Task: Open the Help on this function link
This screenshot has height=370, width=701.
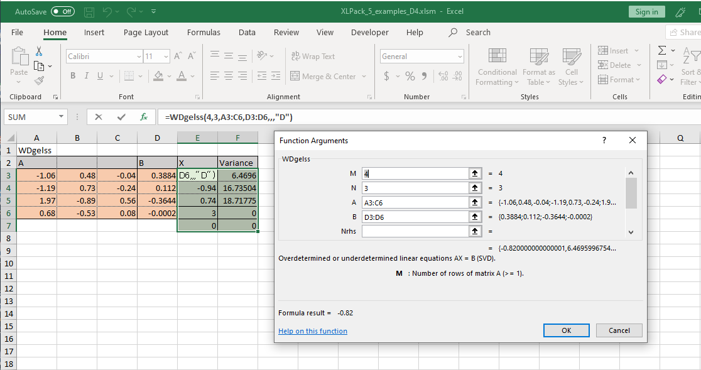Action: [313, 331]
